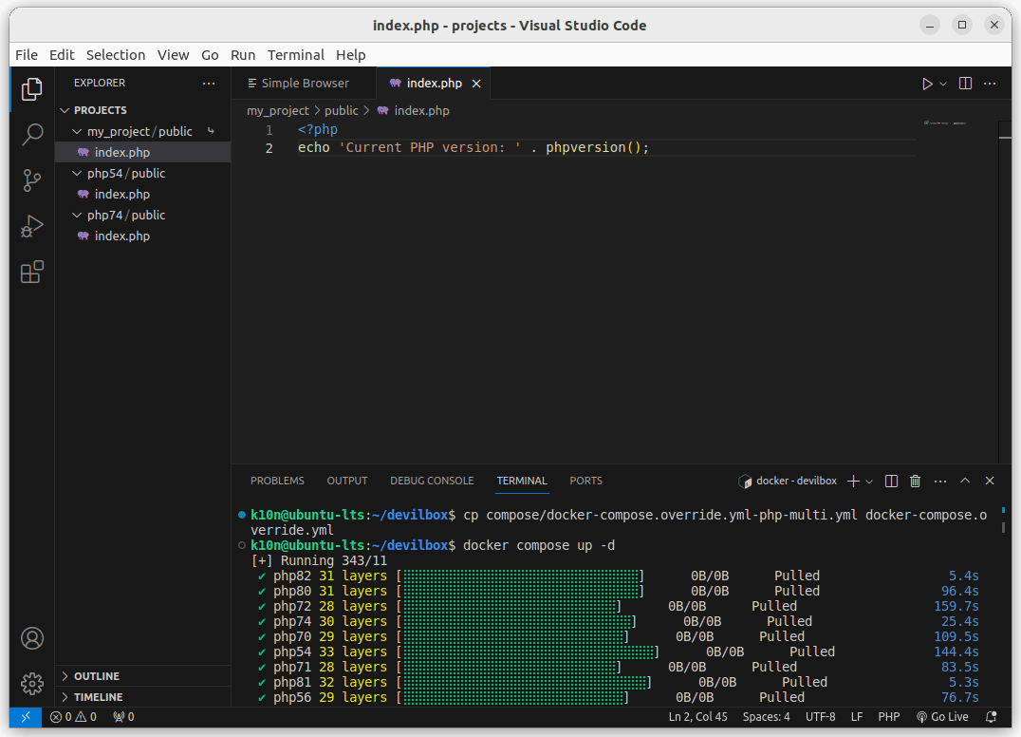Split the editor right

[965, 84]
